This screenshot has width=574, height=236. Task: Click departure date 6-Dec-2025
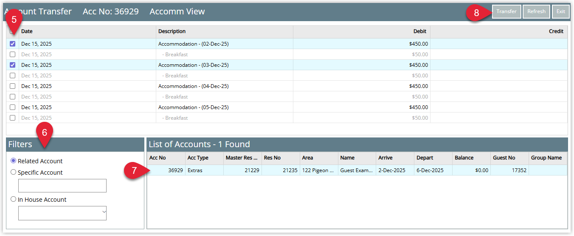tap(433, 170)
